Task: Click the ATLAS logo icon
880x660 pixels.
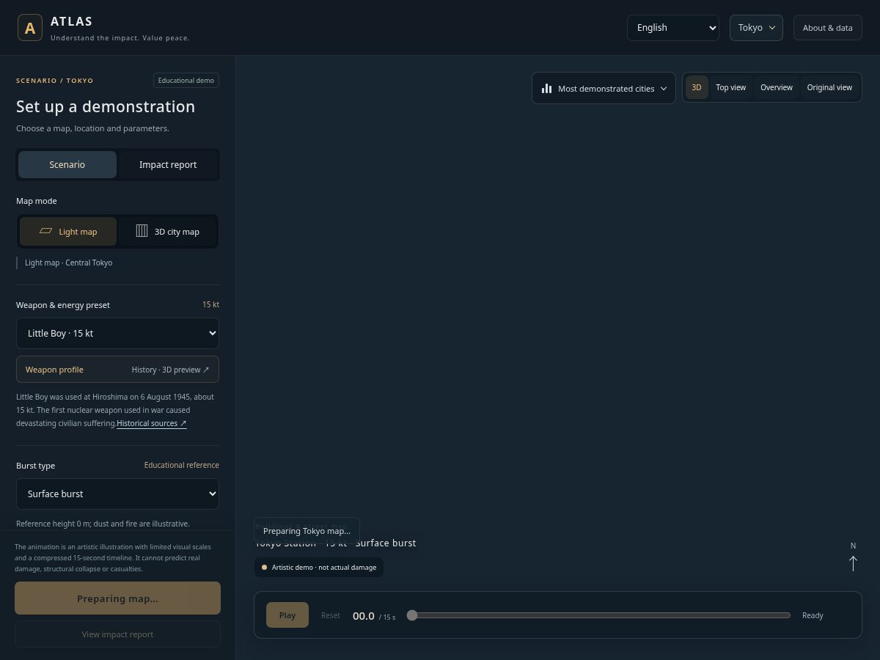Action: pos(29,28)
